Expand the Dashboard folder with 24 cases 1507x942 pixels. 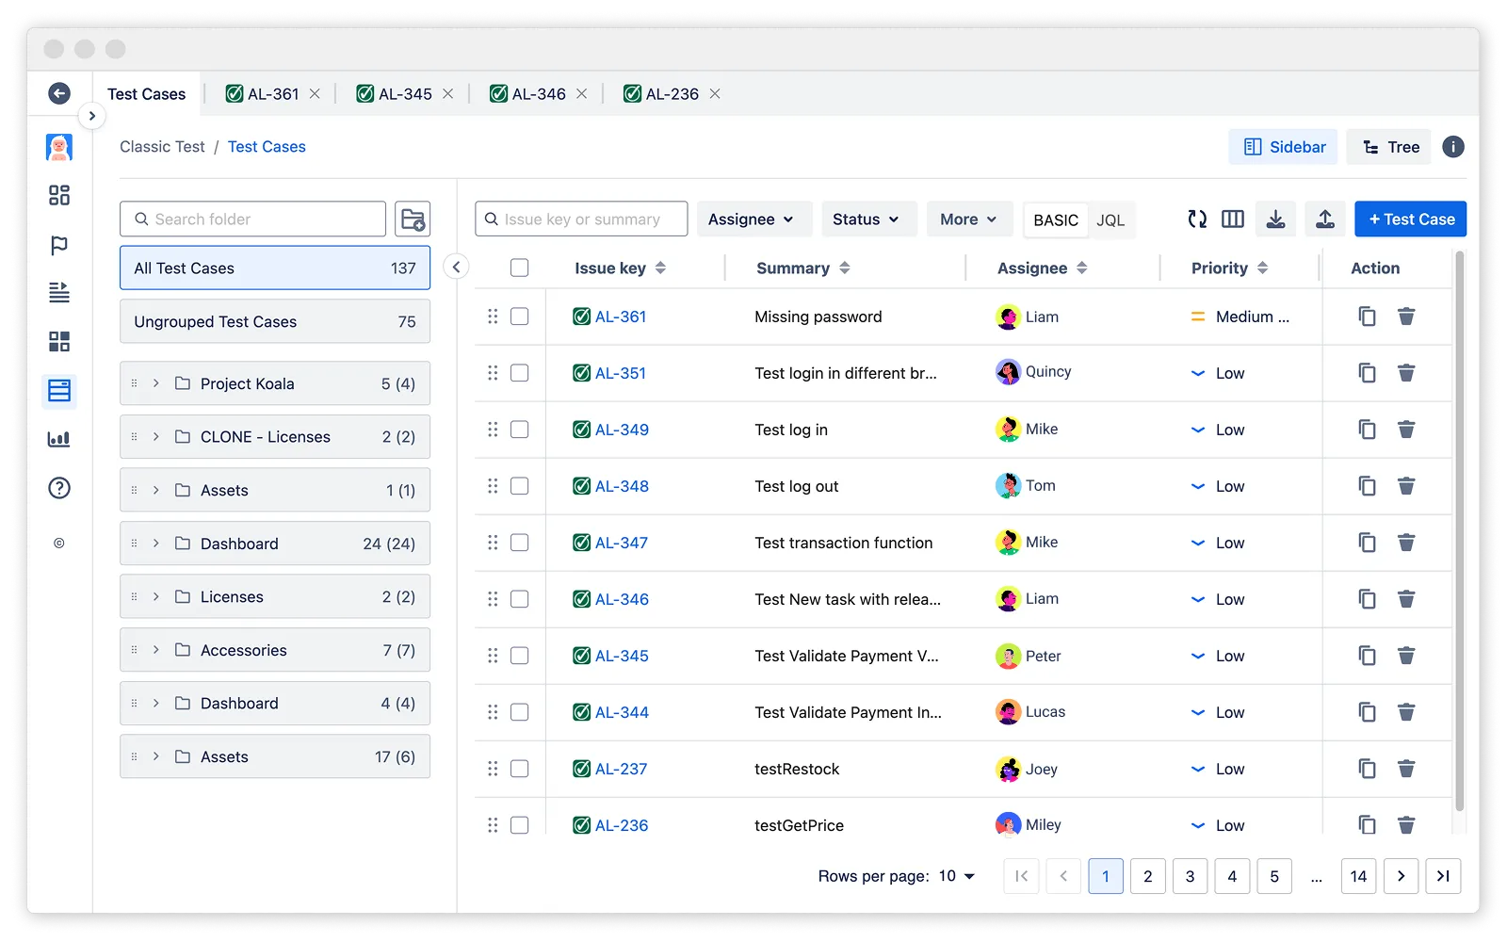point(156,544)
